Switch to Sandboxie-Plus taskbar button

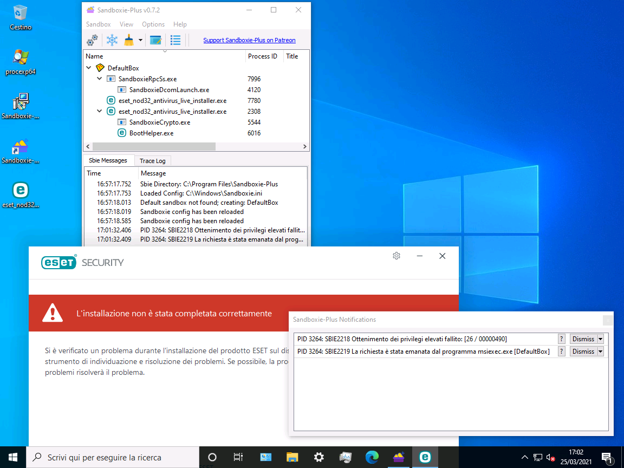[398, 457]
